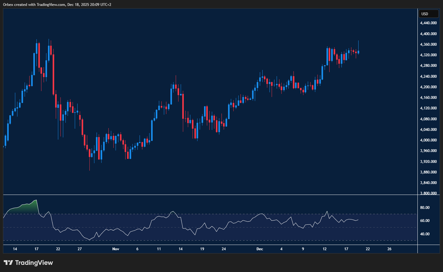Click the 3,800.000 price axis label
Screen dimensions: 443x272
click(428, 193)
